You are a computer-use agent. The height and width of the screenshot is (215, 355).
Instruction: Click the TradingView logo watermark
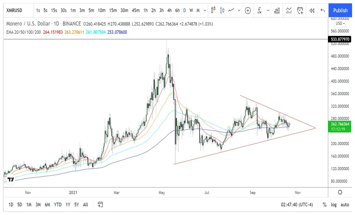pyautogui.click(x=10, y=180)
